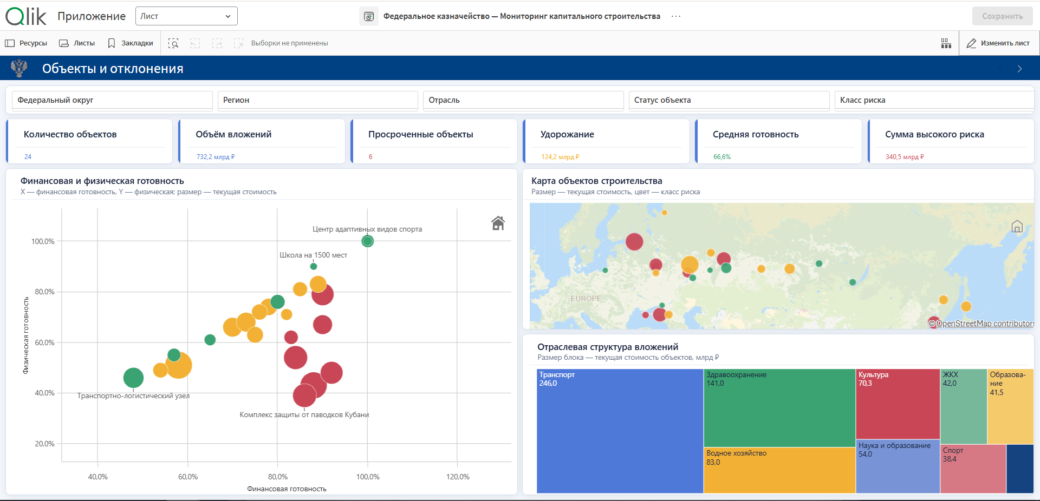This screenshot has height=501, width=1040.
Task: Open the three-dots app menu
Action: pos(676,16)
